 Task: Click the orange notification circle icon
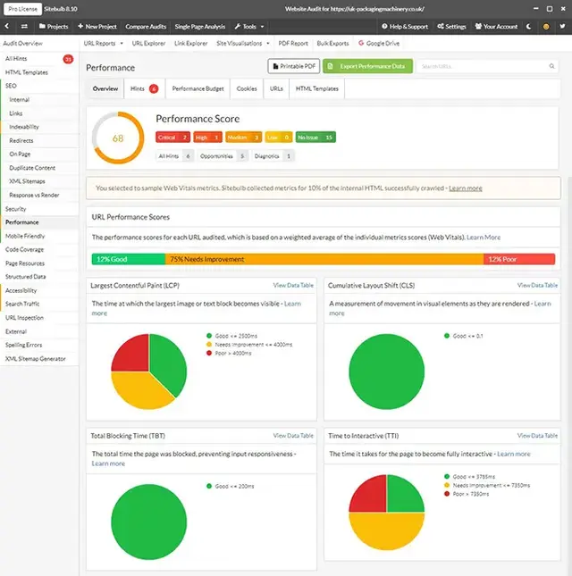(x=546, y=27)
